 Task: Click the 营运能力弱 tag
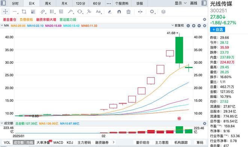coord(68,20)
